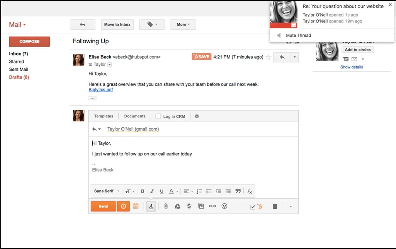Click Show details link

pos(352,67)
